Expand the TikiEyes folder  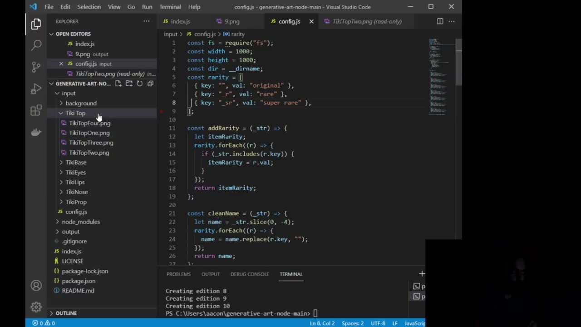click(75, 172)
